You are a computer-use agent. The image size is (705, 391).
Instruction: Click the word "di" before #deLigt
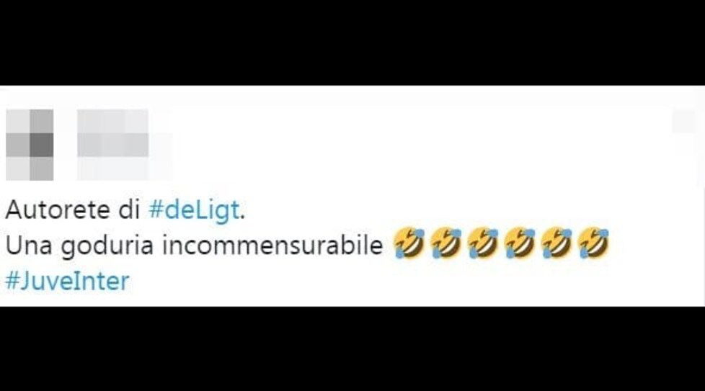click(130, 210)
